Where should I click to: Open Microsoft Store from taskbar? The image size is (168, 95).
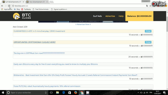point(70,93)
